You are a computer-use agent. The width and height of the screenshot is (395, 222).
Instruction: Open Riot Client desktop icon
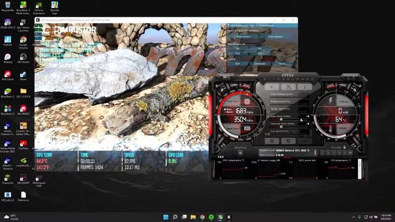coord(7,75)
